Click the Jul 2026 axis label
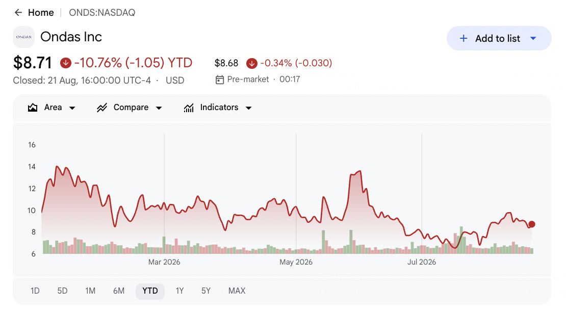The image size is (566, 313). tap(422, 262)
